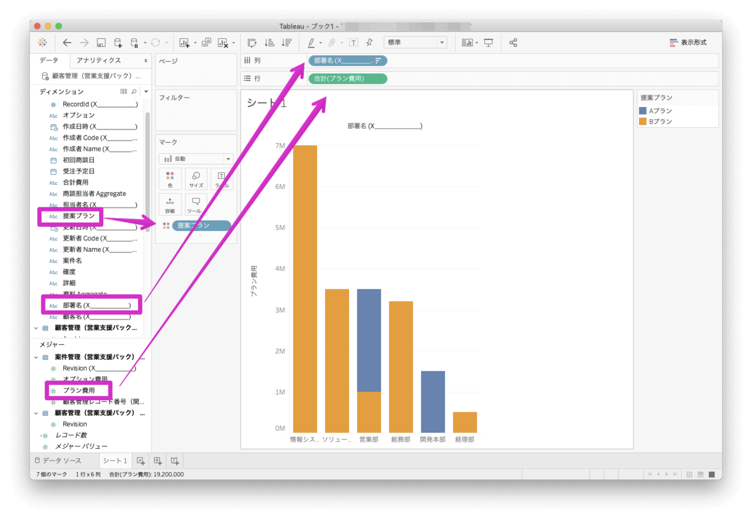Screen dimensions: 752x519
Task: Pause auto updates icon in toolbar
Action: click(x=134, y=43)
